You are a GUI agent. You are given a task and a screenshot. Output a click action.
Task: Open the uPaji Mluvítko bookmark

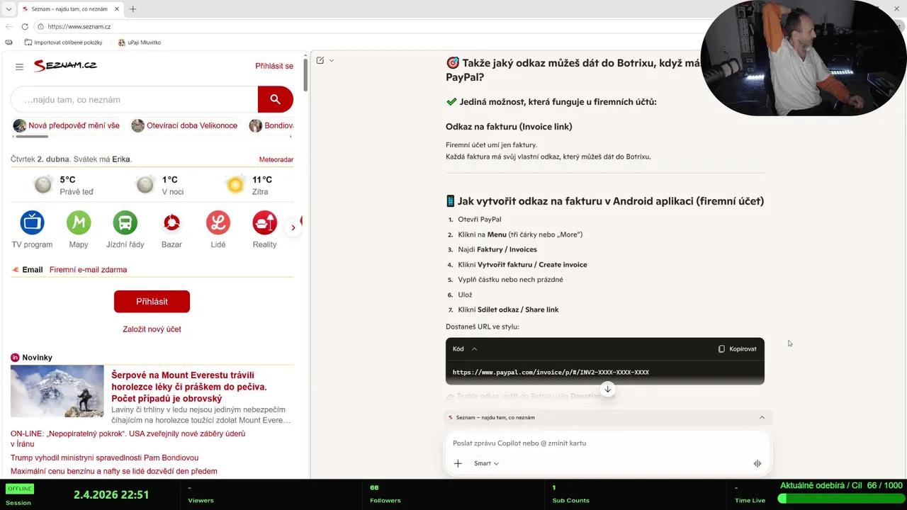tap(140, 42)
